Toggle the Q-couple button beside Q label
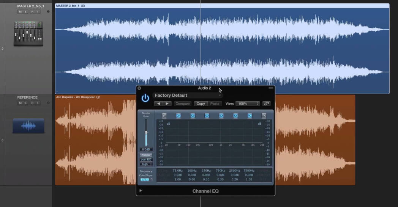 (x=145, y=180)
